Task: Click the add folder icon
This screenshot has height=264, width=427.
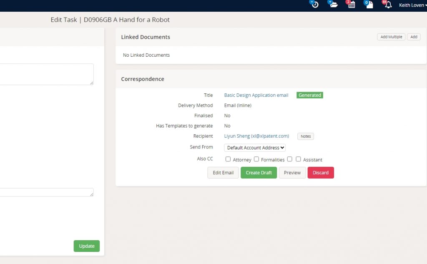Action: (333, 5)
